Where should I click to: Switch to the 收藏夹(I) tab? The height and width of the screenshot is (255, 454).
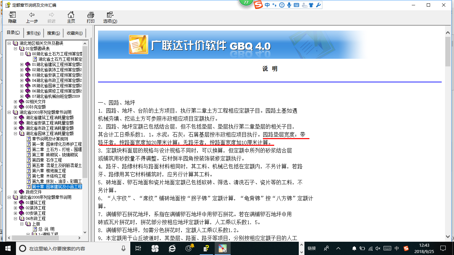[75, 33]
